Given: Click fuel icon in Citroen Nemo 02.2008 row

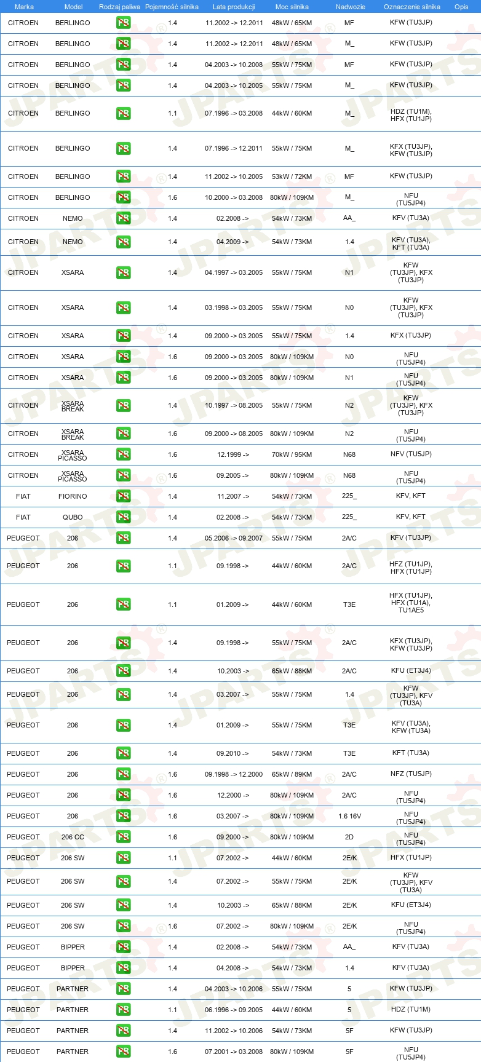Looking at the screenshot, I should [x=123, y=218].
